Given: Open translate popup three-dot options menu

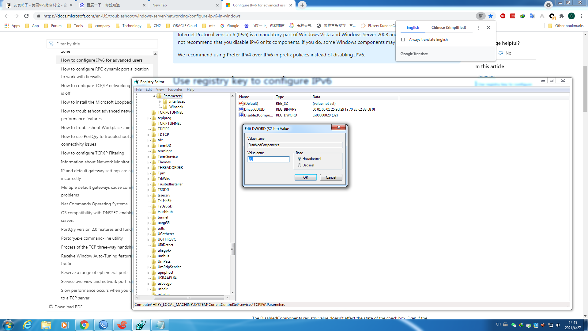Looking at the screenshot, I should click(479, 28).
